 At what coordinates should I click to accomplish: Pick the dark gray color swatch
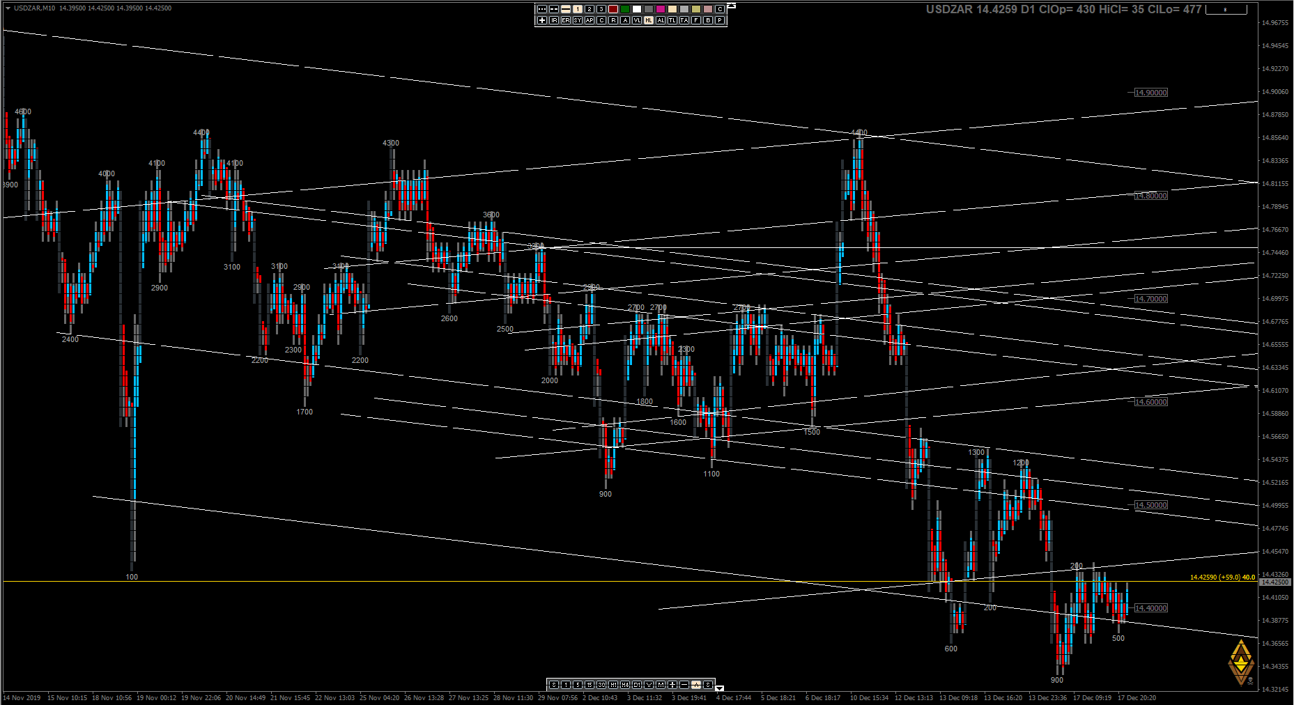[649, 9]
